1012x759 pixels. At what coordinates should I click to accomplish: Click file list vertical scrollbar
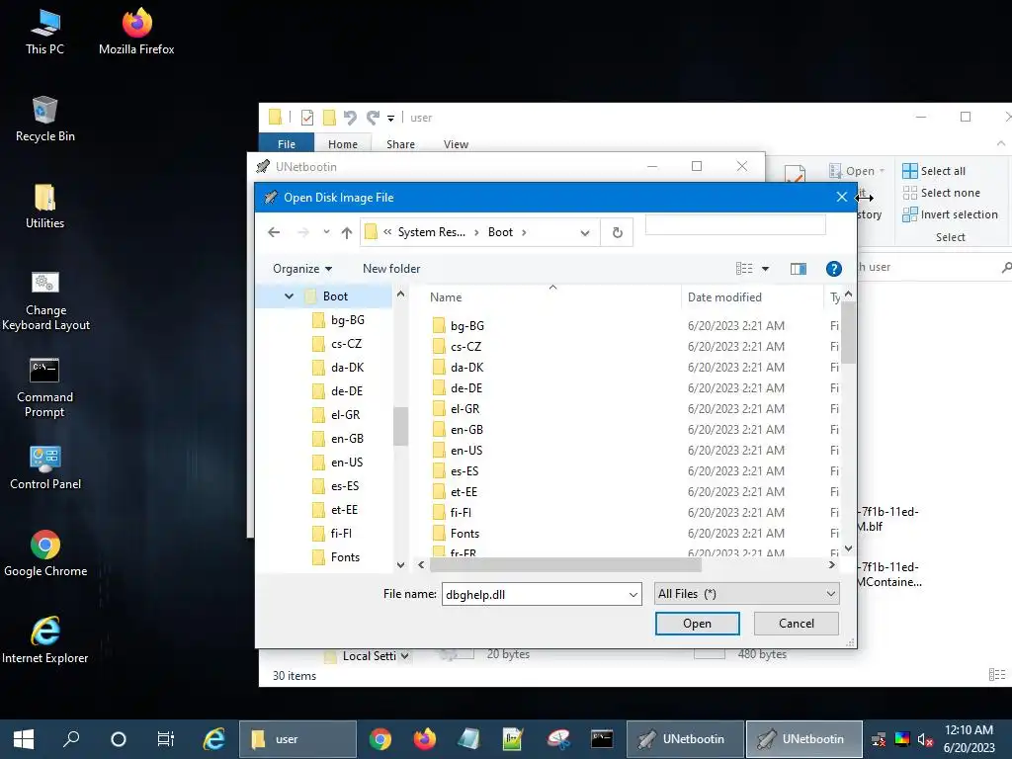[x=848, y=332]
